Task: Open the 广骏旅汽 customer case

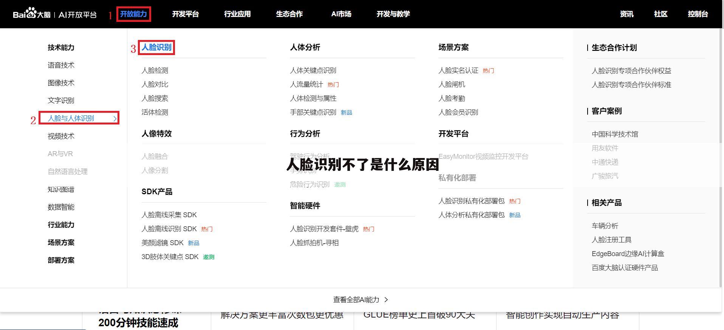Action: point(605,176)
